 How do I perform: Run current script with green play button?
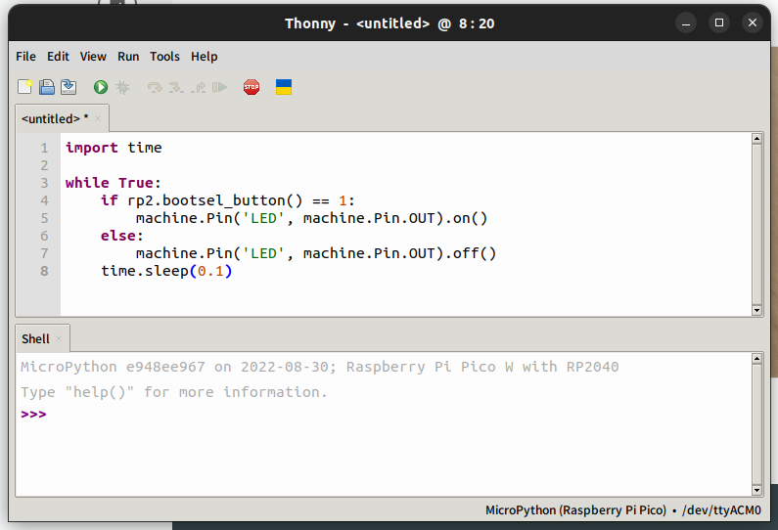pos(101,87)
